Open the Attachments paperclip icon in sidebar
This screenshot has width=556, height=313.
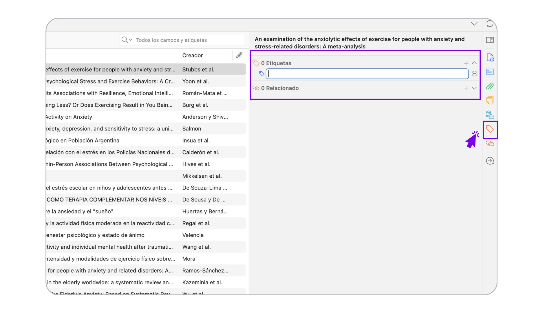click(490, 86)
